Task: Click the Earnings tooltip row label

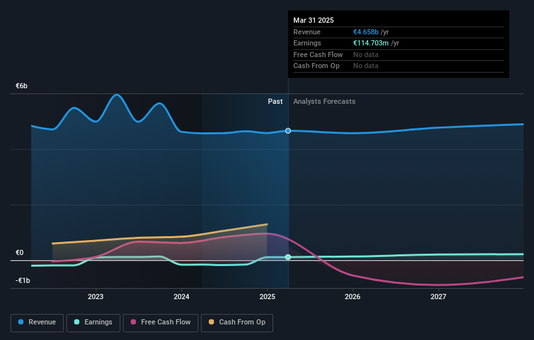Action: 307,43
